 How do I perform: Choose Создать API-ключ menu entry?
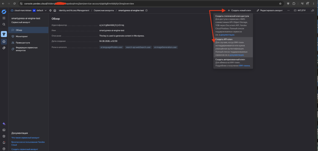[233, 47]
